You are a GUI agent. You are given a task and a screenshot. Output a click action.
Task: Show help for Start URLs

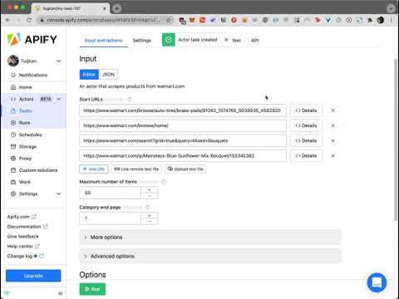coord(130,99)
